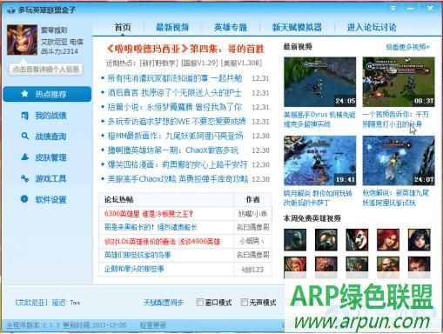This screenshot has width=443, height=334.
Task: Select the clown-faced free hero portrait
Action: click(357, 240)
